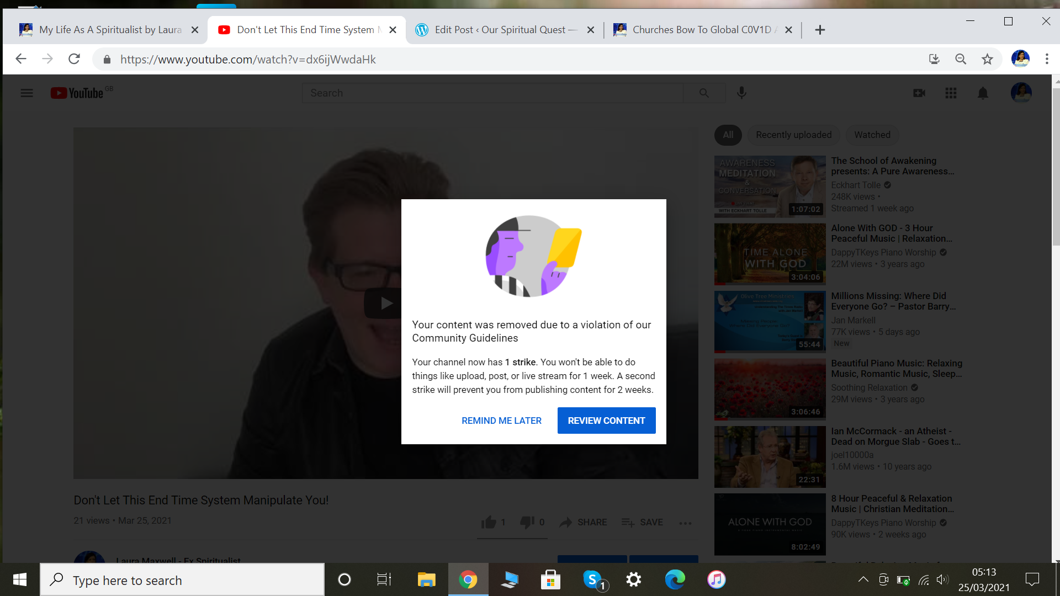The width and height of the screenshot is (1060, 596).
Task: Open the more actions ellipsis under video
Action: (685, 523)
